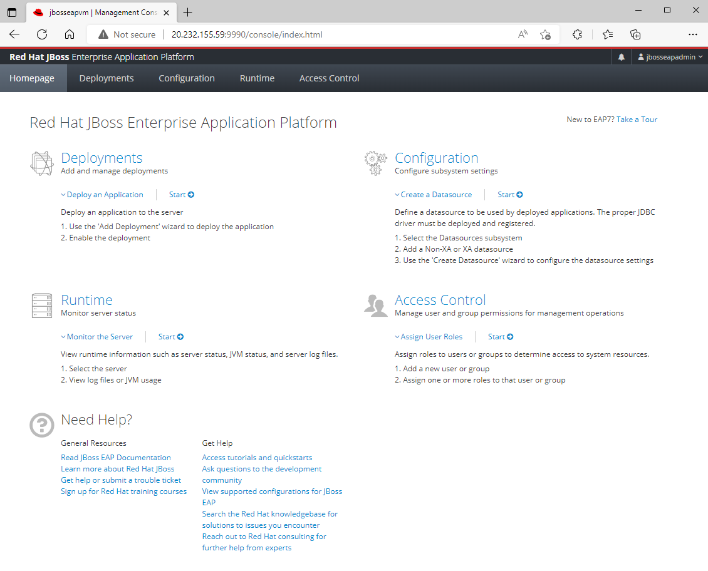Start the Deploy an Application task
708x571 pixels.
(x=182, y=194)
